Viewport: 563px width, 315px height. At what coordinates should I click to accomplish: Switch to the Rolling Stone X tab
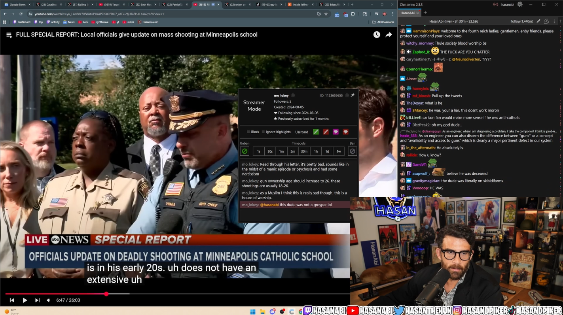81,4
